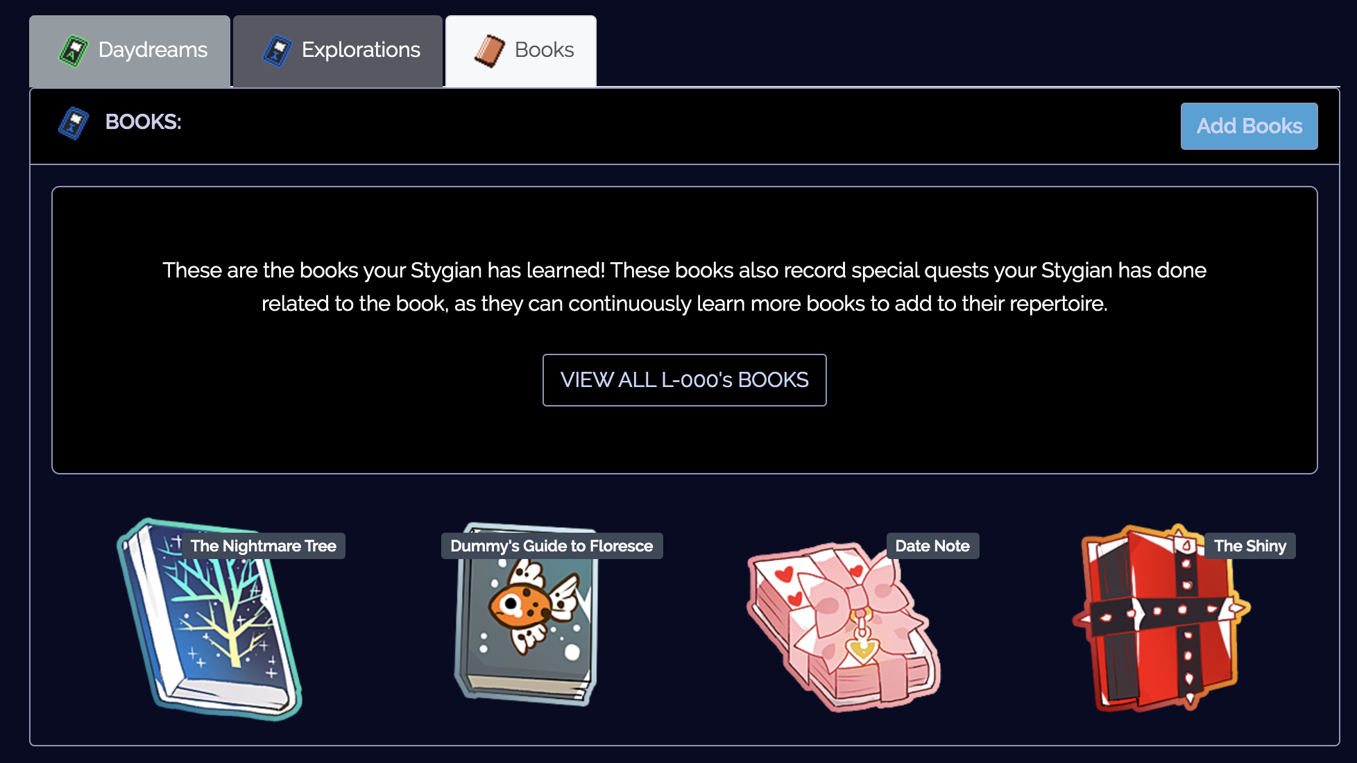Click the Stygian books description paragraph
The width and height of the screenshot is (1357, 763).
tap(685, 286)
